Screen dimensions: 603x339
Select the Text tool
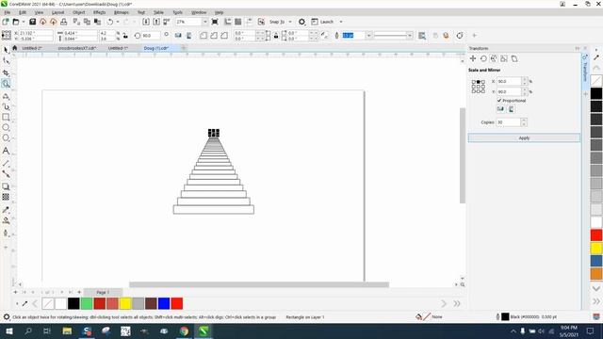[6, 151]
